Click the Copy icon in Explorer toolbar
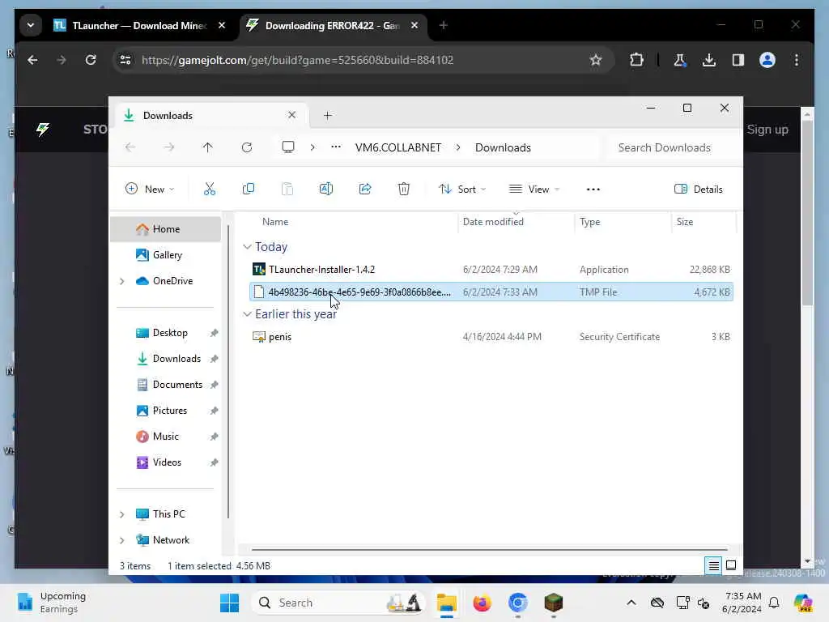The height and width of the screenshot is (622, 829). 248,189
